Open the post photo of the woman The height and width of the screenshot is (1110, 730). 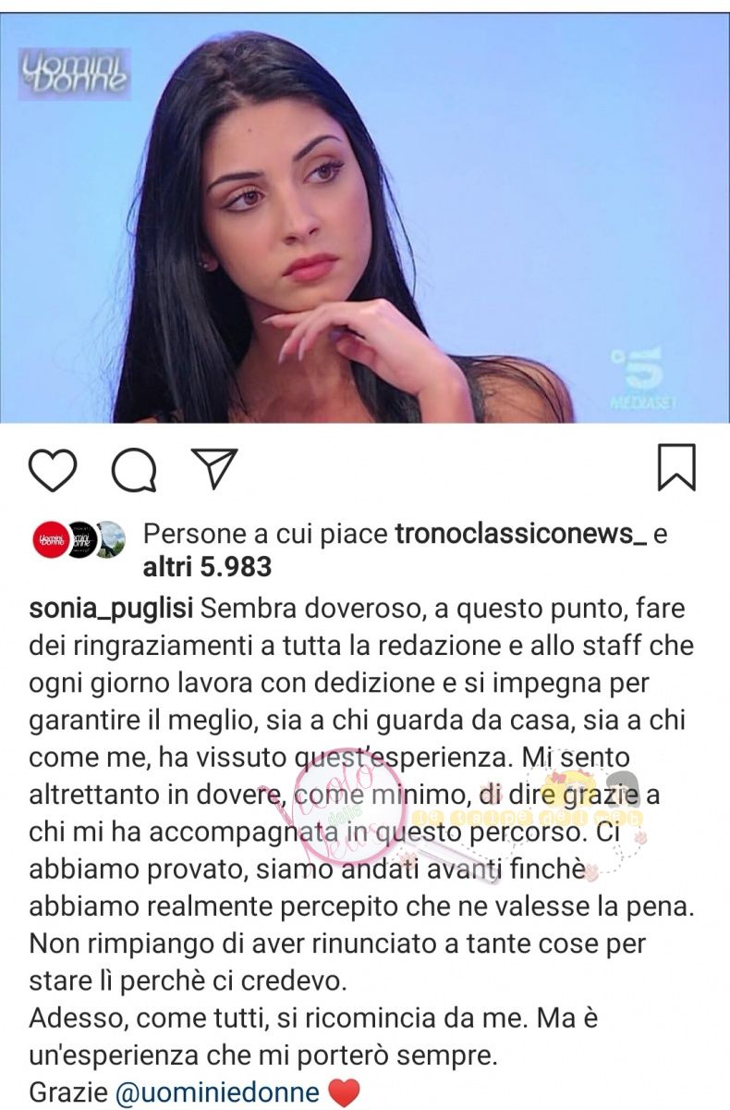(x=365, y=218)
